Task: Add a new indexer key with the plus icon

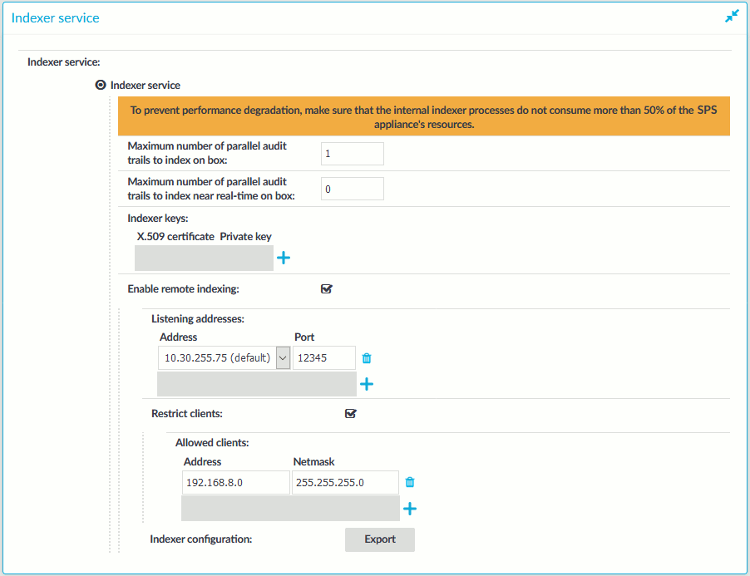Action: pyautogui.click(x=284, y=258)
